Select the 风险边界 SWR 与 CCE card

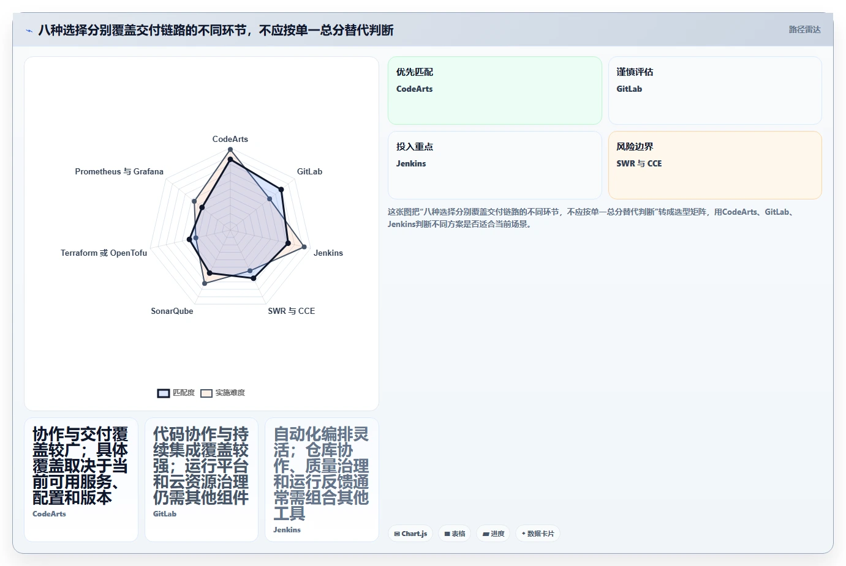click(715, 165)
